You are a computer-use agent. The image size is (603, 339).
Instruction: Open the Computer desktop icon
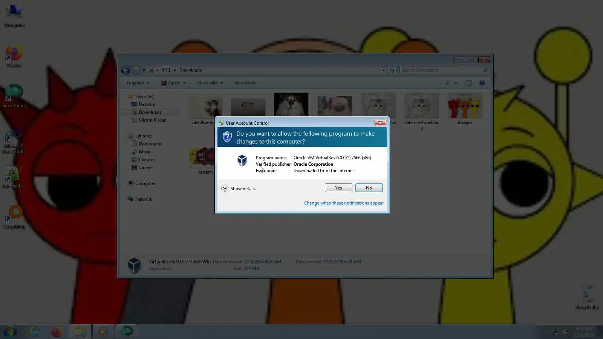pyautogui.click(x=14, y=16)
